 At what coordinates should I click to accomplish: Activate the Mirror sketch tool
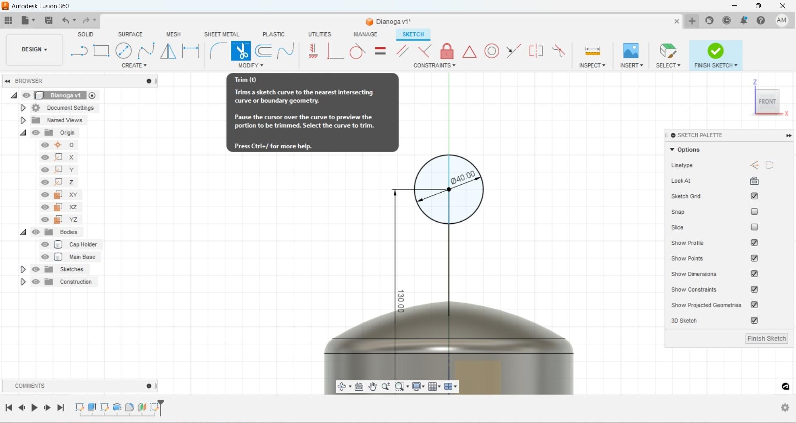(168, 51)
